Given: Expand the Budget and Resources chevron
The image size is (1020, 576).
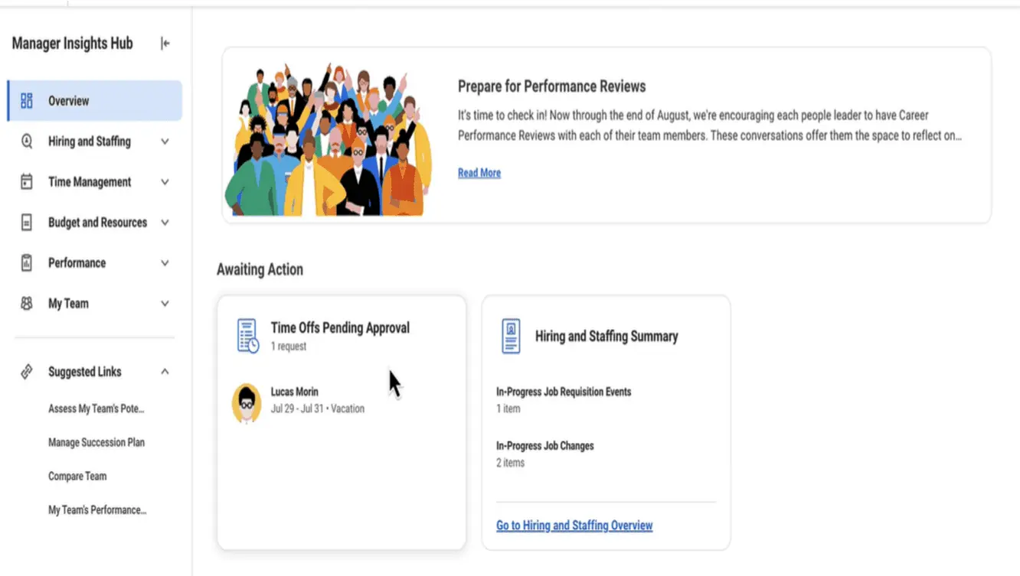Looking at the screenshot, I should click(x=165, y=223).
